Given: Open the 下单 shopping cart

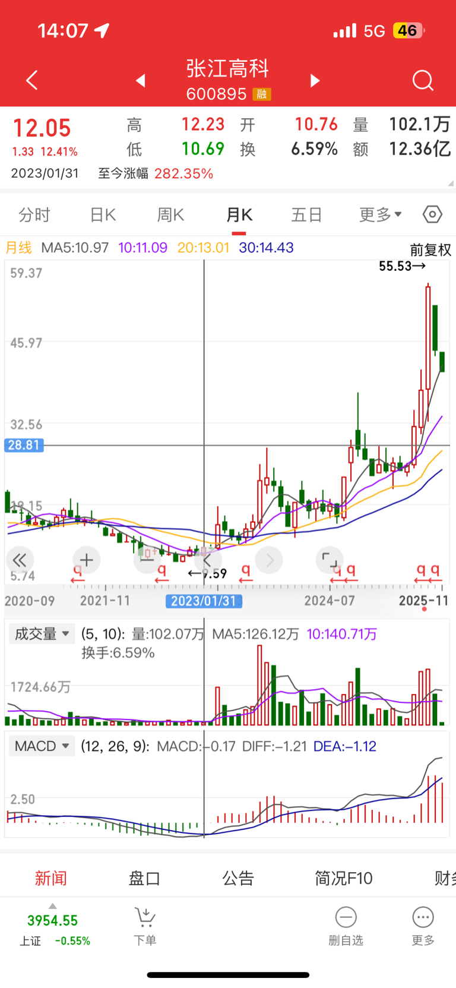Looking at the screenshot, I should click(x=145, y=926).
